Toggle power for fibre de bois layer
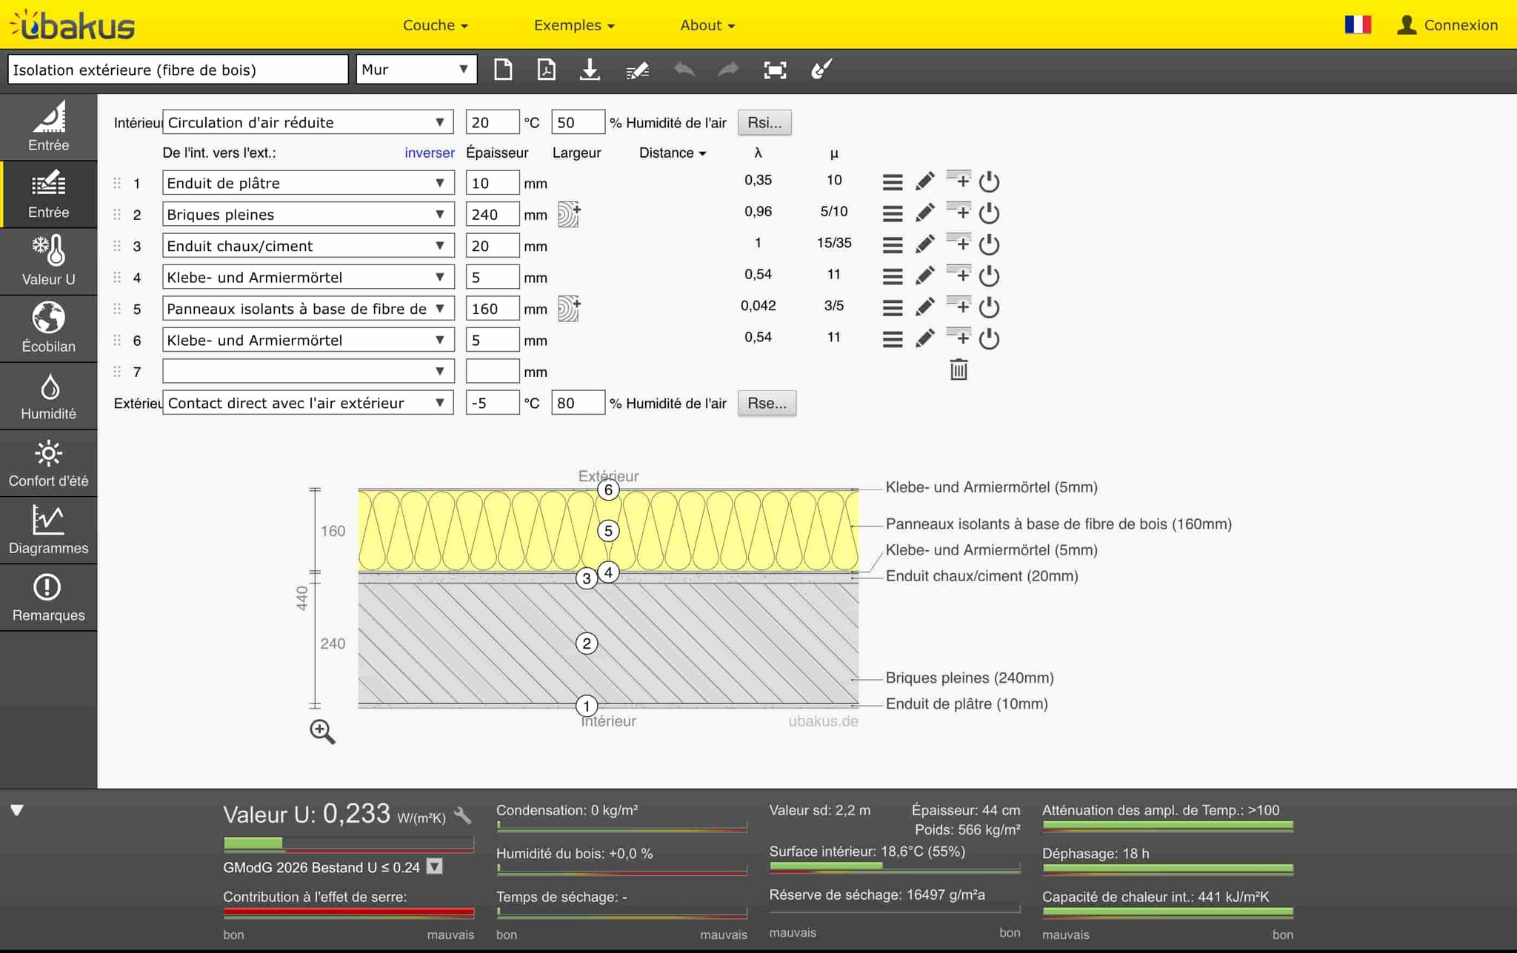Viewport: 1517px width, 953px height. 990,307
